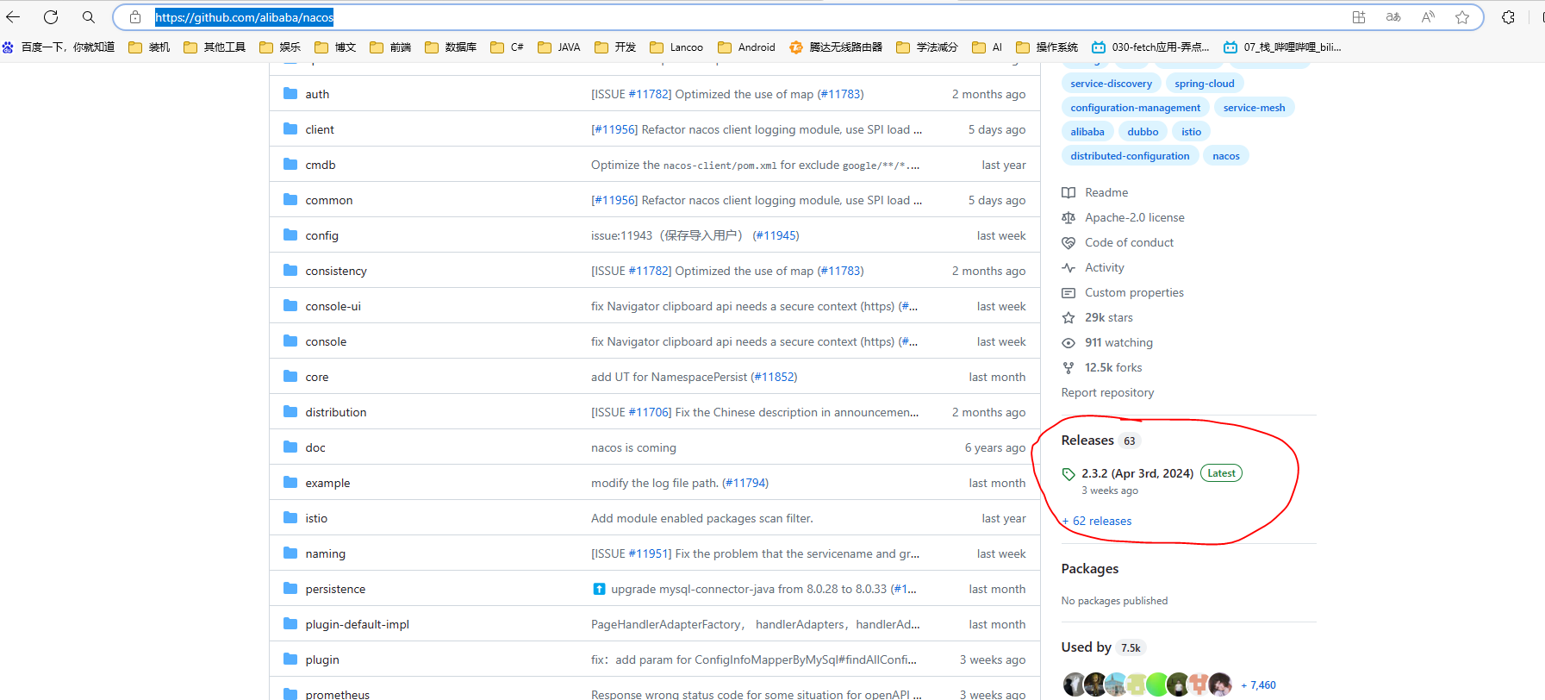This screenshot has width=1545, height=700.
Task: Click the eye icon beside 911 watching
Action: 1068,343
